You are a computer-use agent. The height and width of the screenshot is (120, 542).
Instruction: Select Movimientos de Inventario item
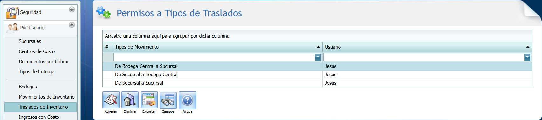pos(47,97)
